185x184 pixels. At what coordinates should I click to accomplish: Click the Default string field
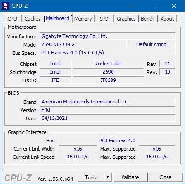pyautogui.click(x=151, y=44)
